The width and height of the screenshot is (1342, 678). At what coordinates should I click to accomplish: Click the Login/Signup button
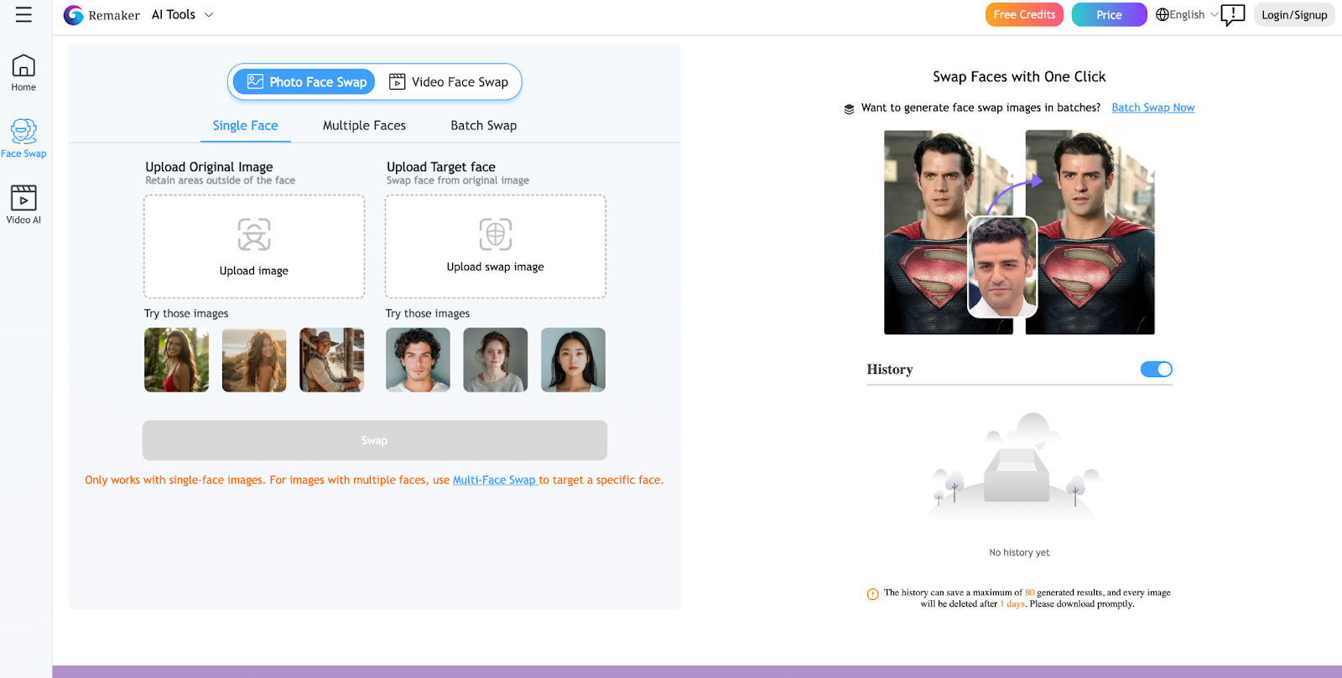[1294, 15]
